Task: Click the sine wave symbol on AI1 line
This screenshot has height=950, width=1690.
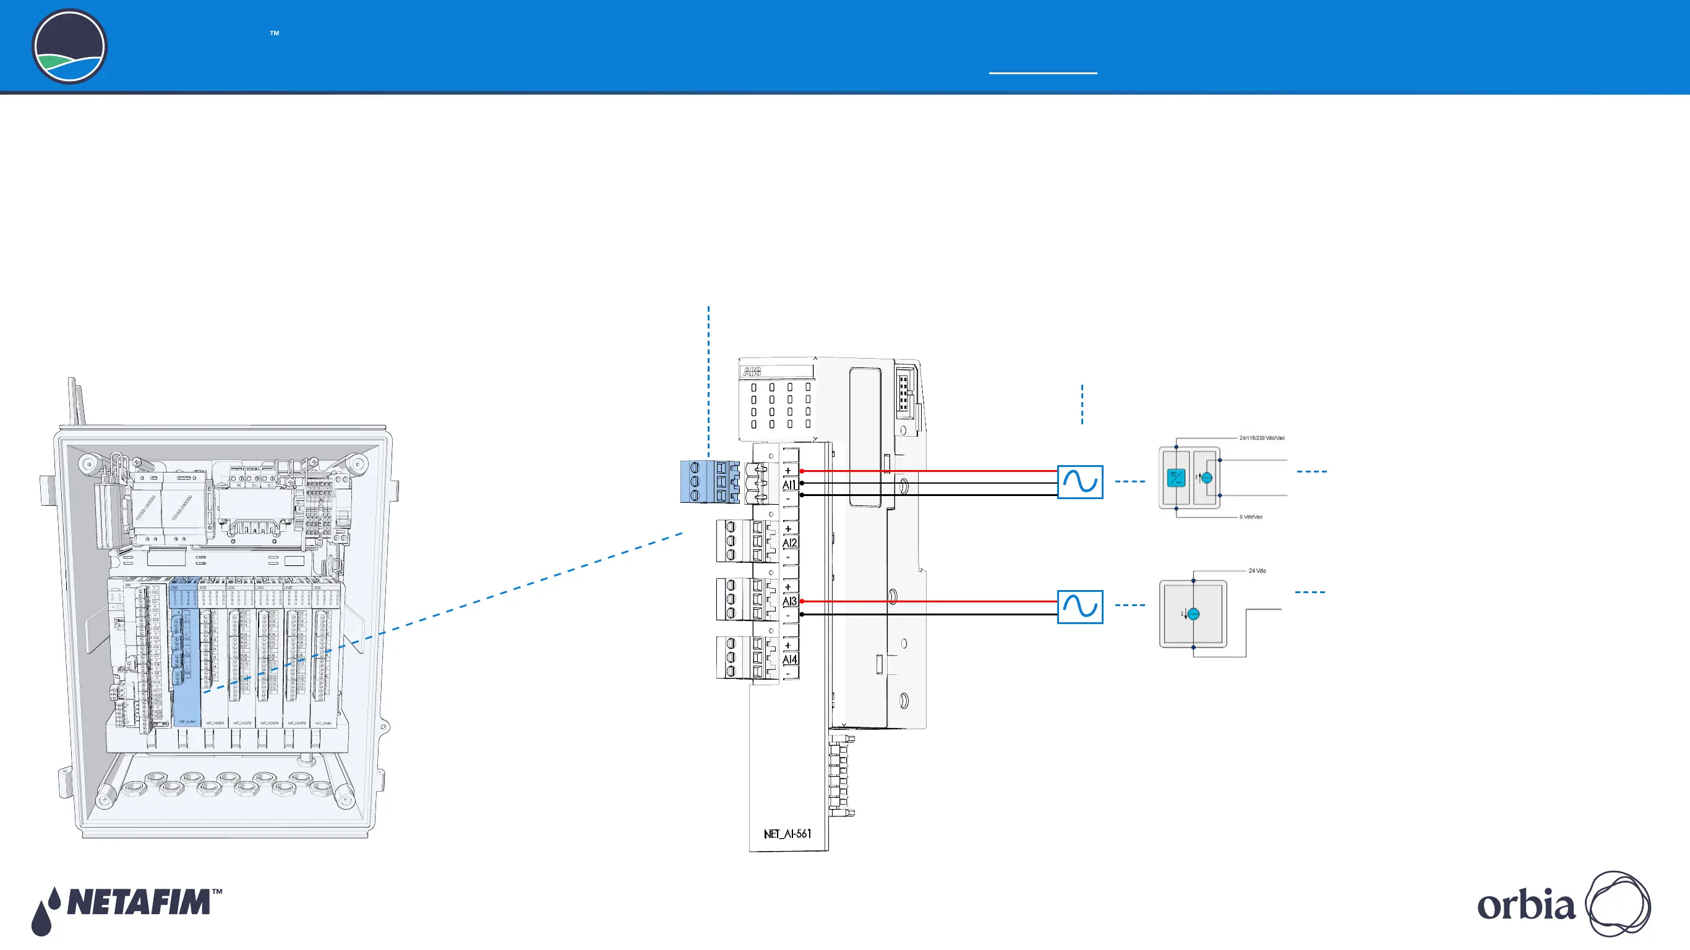Action: (x=1080, y=482)
